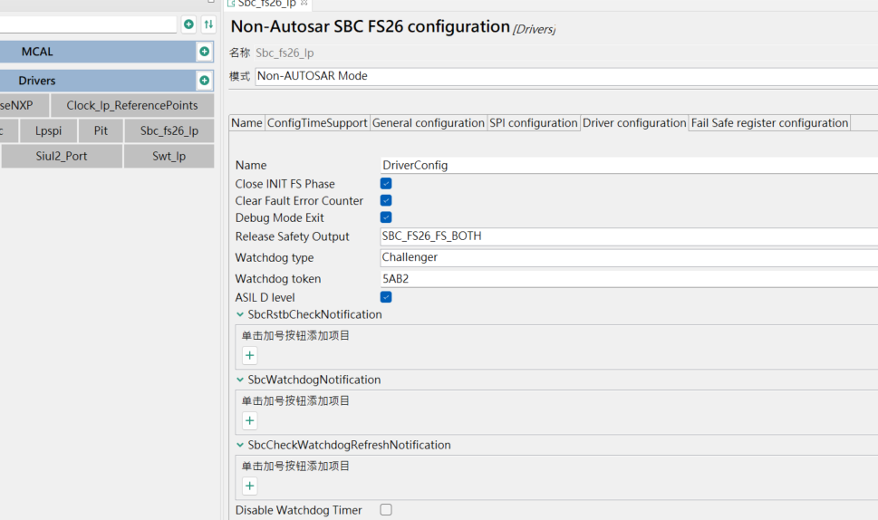
Task: Collapse the SbcRstbCheckNotification section
Action: [x=239, y=314]
